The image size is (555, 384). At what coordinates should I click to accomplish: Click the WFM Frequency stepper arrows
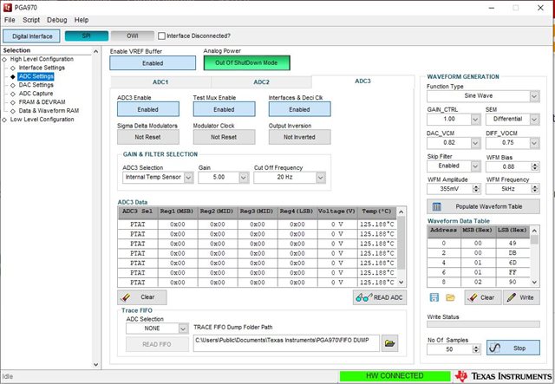pos(535,189)
